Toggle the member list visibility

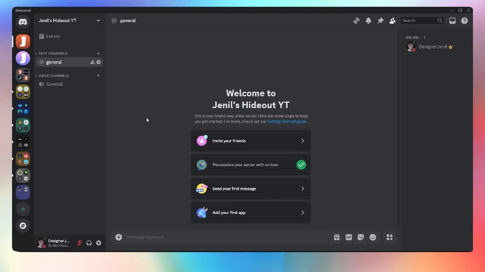coord(392,21)
